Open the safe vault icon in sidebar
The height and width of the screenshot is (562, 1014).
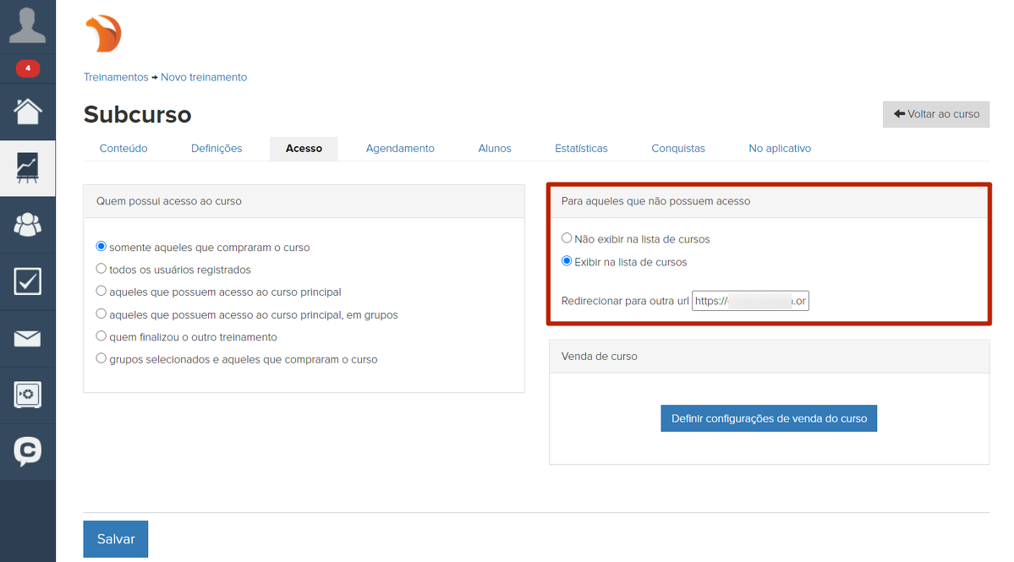click(x=28, y=395)
